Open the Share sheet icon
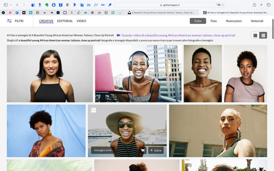 254,5
